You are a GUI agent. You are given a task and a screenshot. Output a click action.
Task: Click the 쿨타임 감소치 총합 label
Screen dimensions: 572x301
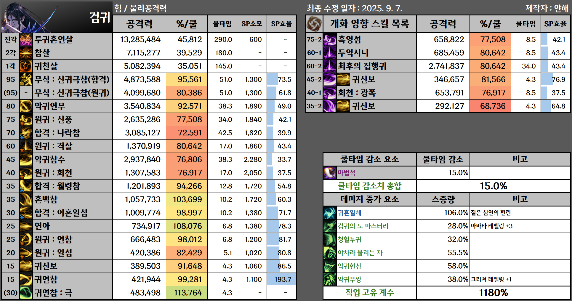369,186
